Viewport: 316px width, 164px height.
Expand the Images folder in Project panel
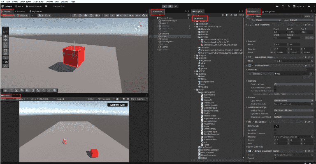pos(195,55)
